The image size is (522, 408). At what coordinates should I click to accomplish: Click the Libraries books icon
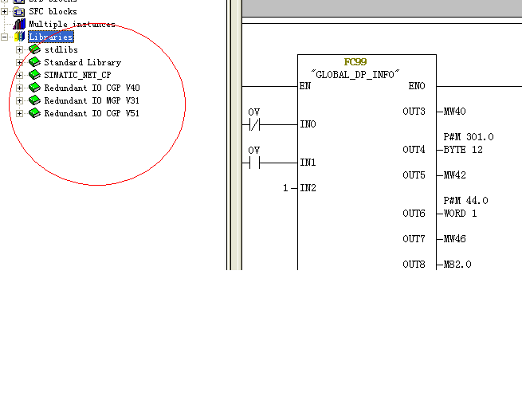19,37
